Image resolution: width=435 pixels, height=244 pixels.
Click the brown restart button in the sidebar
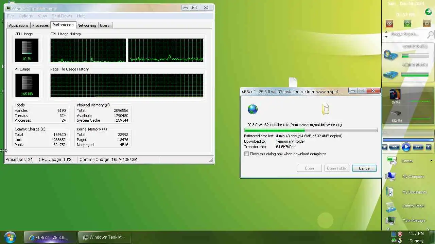tap(427, 23)
